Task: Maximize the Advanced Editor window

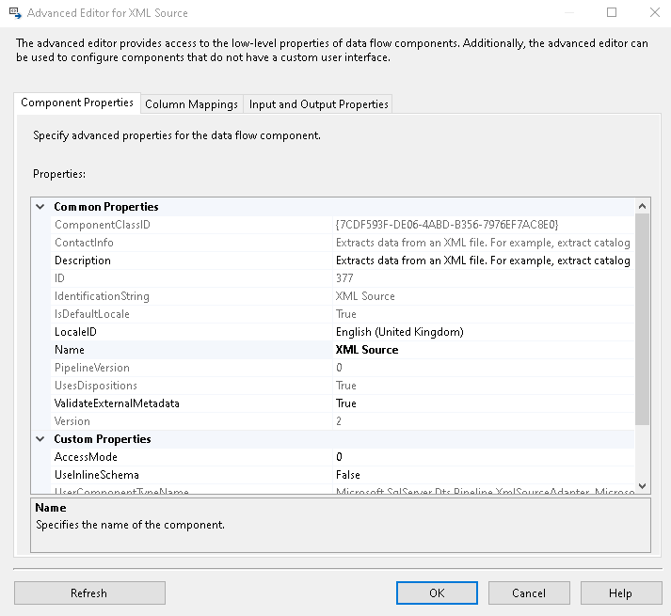Action: click(612, 13)
